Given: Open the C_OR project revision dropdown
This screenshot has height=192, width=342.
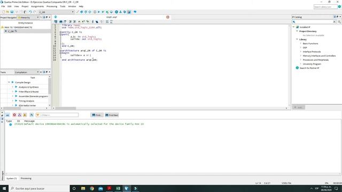Looking at the screenshot, I should click(x=57, y=12).
